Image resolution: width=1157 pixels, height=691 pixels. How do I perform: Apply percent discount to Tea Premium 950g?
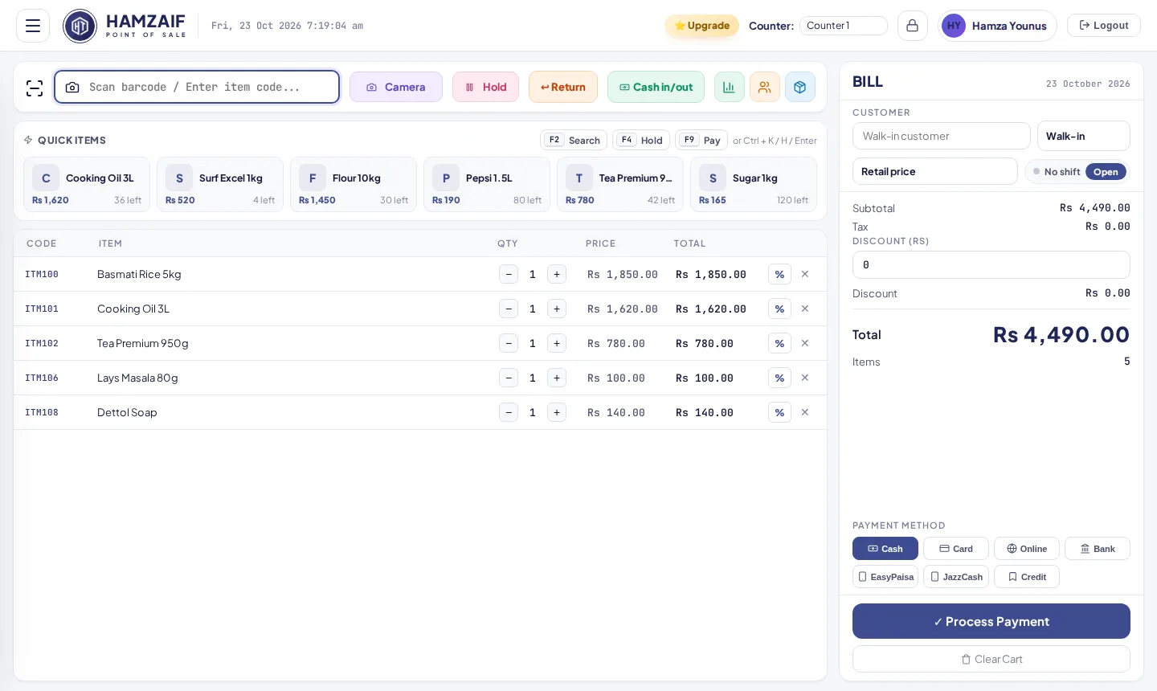coord(779,343)
